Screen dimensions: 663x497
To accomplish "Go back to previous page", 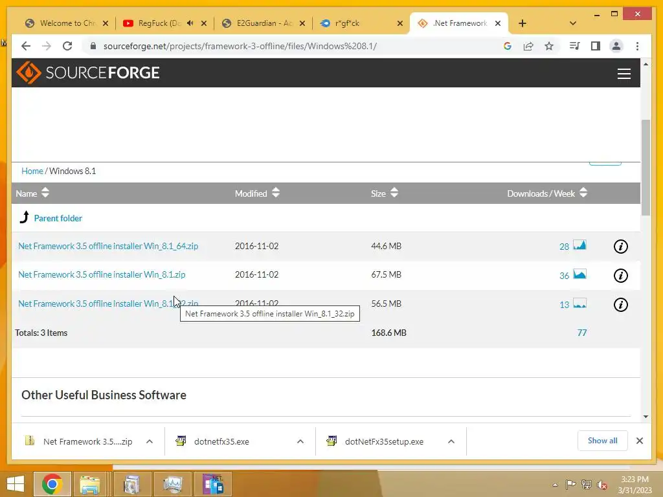I will point(26,46).
